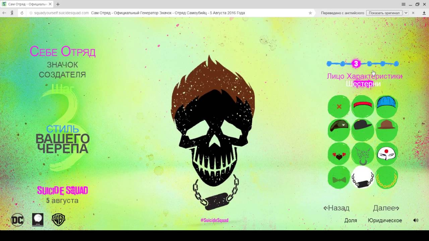Click the #SuicideSquad hashtag link
This screenshot has width=429, height=241.
(x=214, y=220)
